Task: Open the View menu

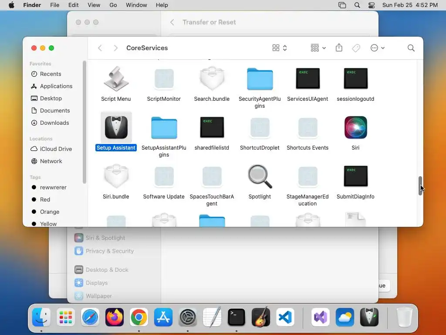Action: (94, 5)
